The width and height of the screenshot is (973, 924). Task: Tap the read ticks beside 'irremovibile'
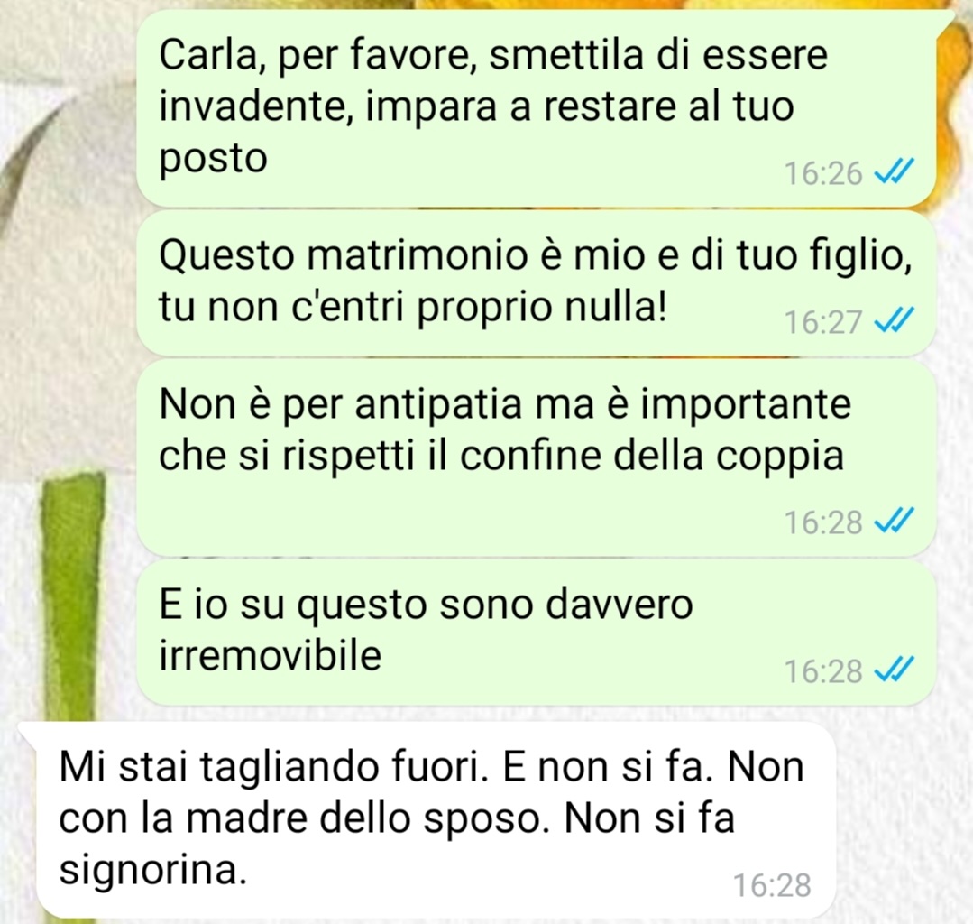[x=895, y=670]
